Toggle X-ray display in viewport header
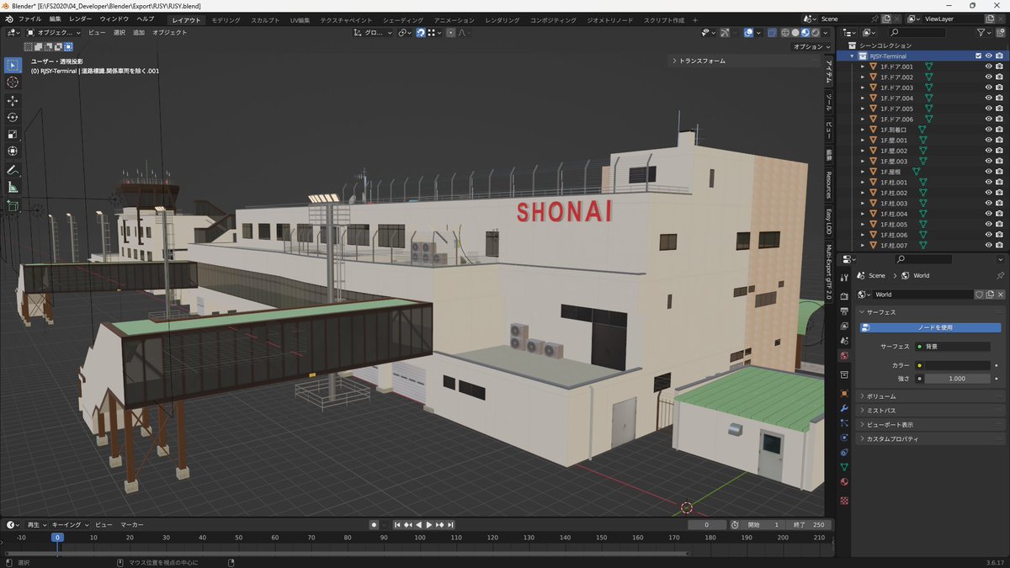Viewport: 1010px width, 568px height. pyautogui.click(x=773, y=33)
